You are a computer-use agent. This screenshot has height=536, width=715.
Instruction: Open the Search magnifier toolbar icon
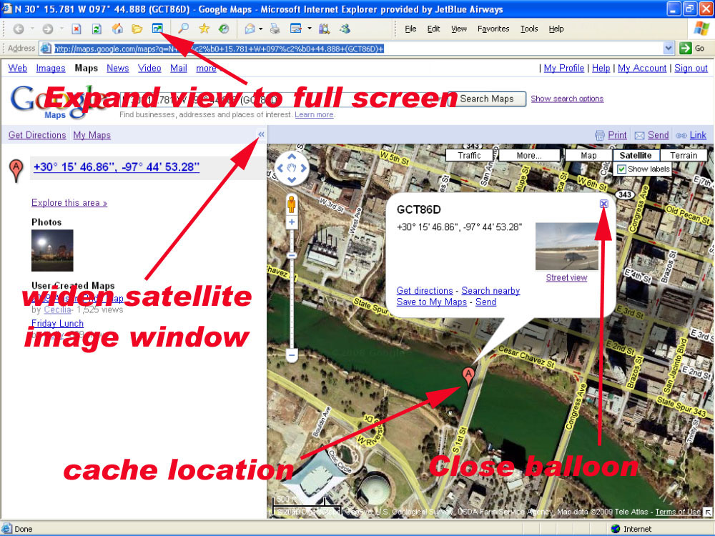click(183, 29)
